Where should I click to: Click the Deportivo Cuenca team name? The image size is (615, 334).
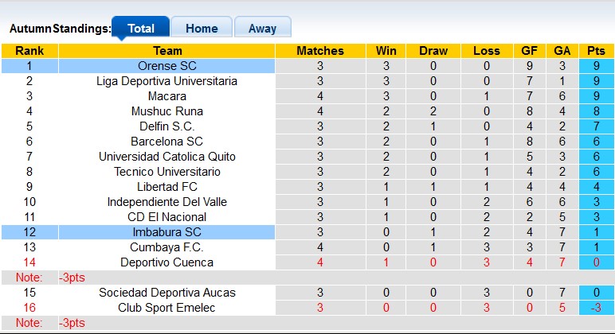point(167,262)
